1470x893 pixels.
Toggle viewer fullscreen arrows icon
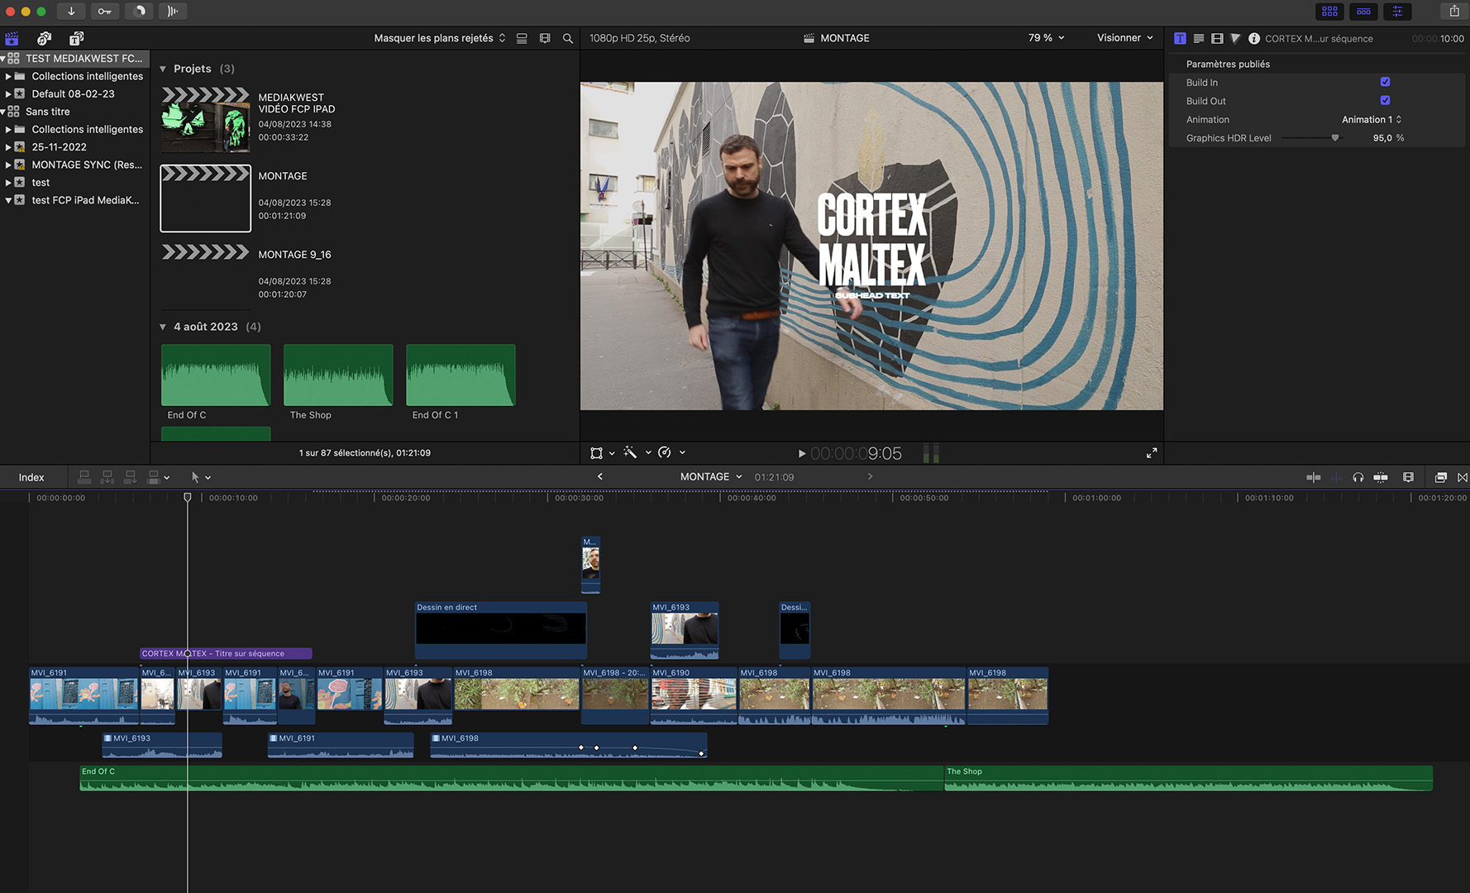point(1152,453)
